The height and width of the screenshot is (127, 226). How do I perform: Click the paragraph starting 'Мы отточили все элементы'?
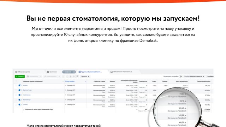pos(113,35)
